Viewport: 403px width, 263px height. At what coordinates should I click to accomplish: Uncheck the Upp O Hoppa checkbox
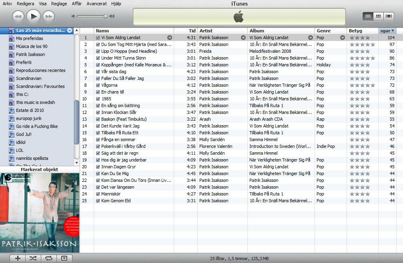[98, 51]
